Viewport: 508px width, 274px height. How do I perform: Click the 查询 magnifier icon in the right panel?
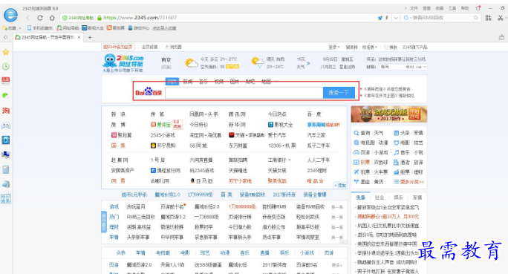[x=356, y=133]
